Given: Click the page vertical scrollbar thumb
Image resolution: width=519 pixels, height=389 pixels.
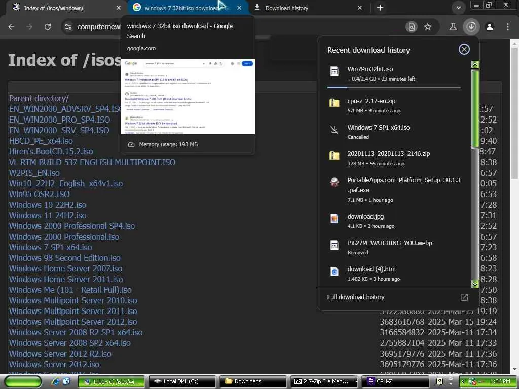Looking at the screenshot, I should tap(515, 112).
